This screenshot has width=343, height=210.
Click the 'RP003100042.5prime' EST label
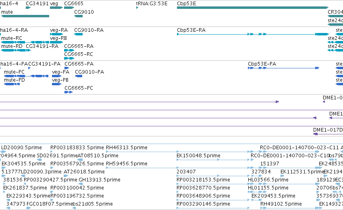tap(77, 188)
